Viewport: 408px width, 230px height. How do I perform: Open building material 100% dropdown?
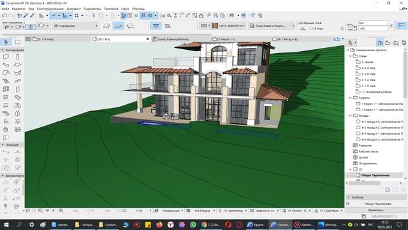point(228,26)
